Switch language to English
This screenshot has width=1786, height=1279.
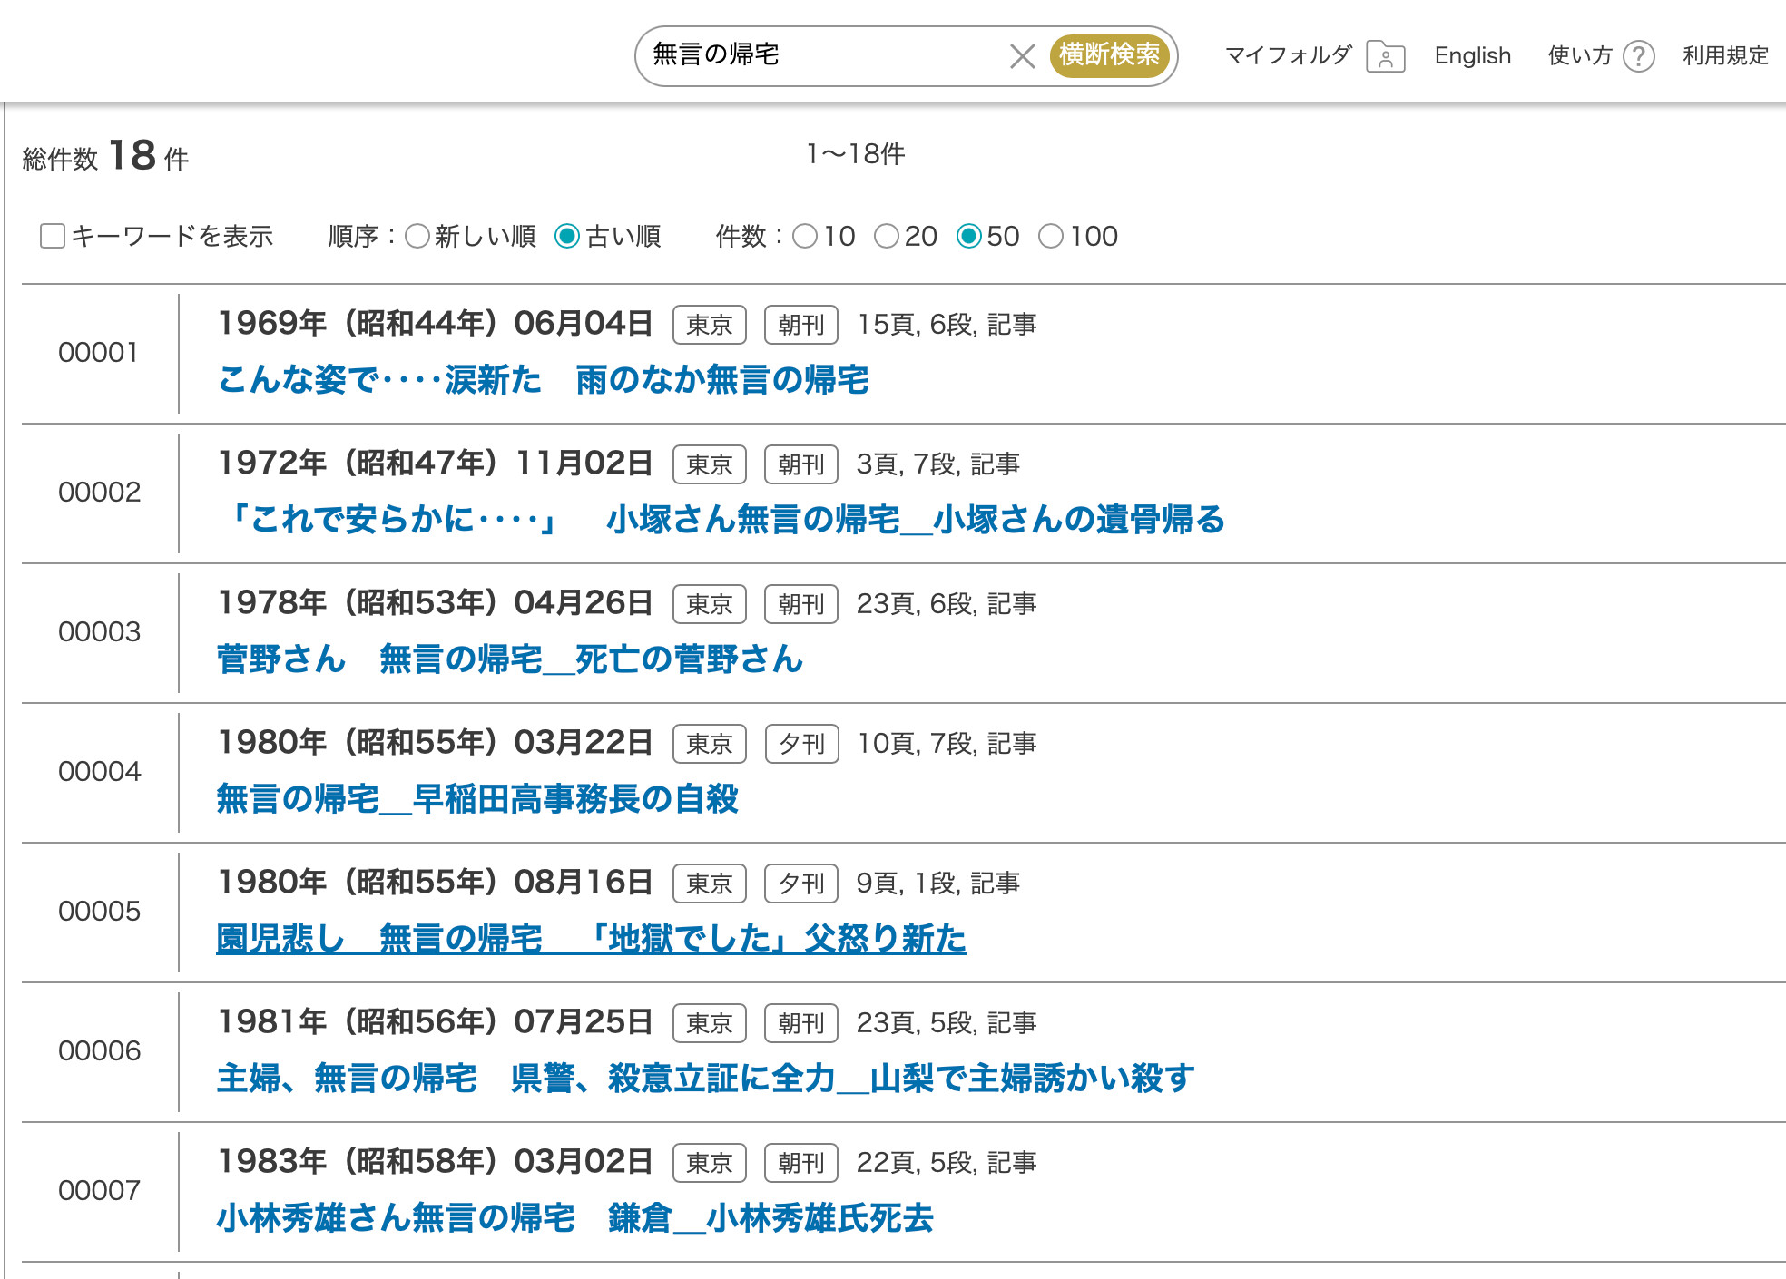1472,56
